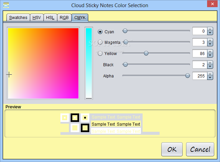
Task: Click the Alpha slider handle
Action: coord(187,76)
